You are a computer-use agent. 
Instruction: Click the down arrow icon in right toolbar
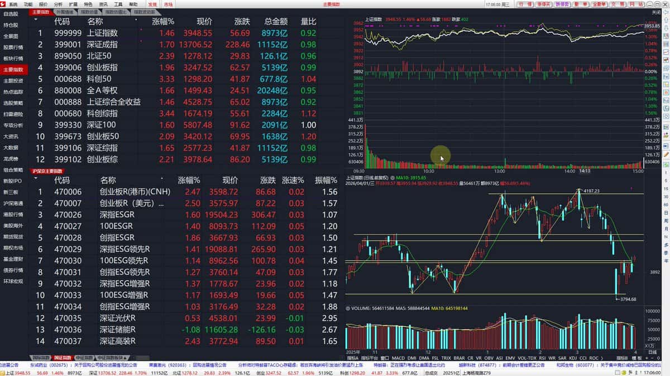(x=666, y=27)
